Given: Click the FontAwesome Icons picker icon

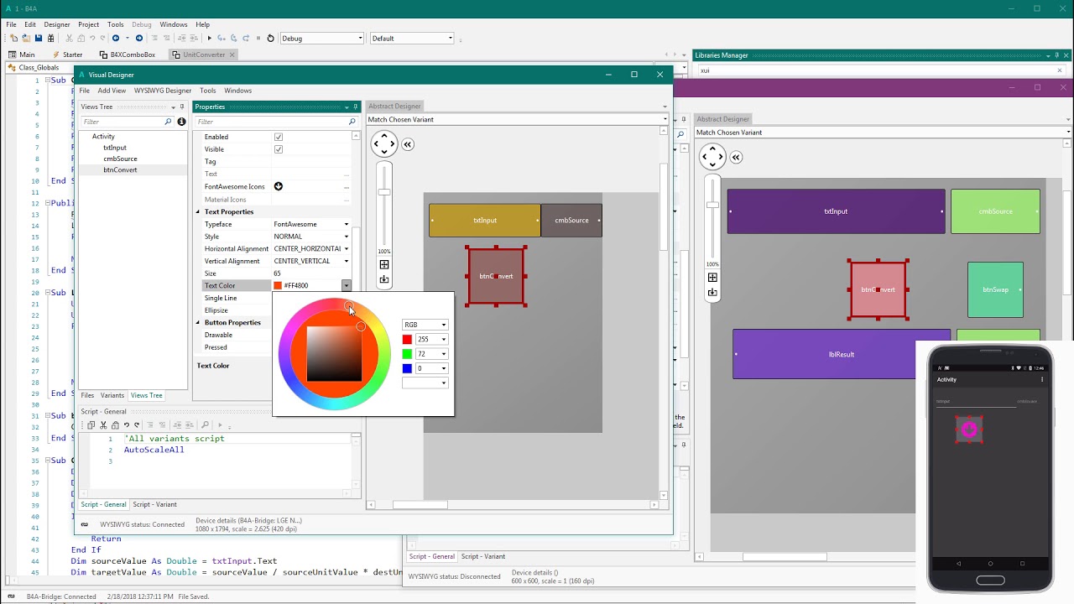Looking at the screenshot, I should tap(279, 186).
